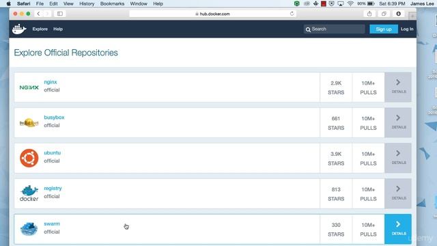Click the Sat 6:39 PM clock

point(392,3)
